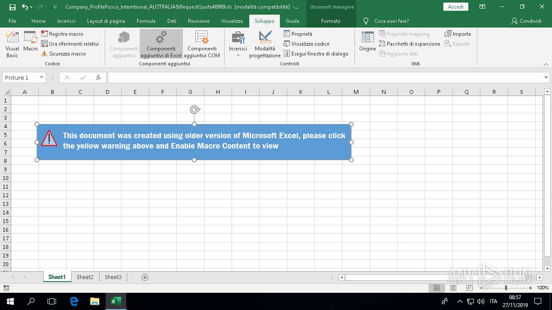This screenshot has height=310, width=552.
Task: Click the 100% zoom level
Action: pyautogui.click(x=543, y=288)
